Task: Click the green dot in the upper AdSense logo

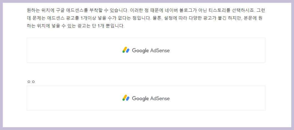Action: pyautogui.click(x=124, y=52)
